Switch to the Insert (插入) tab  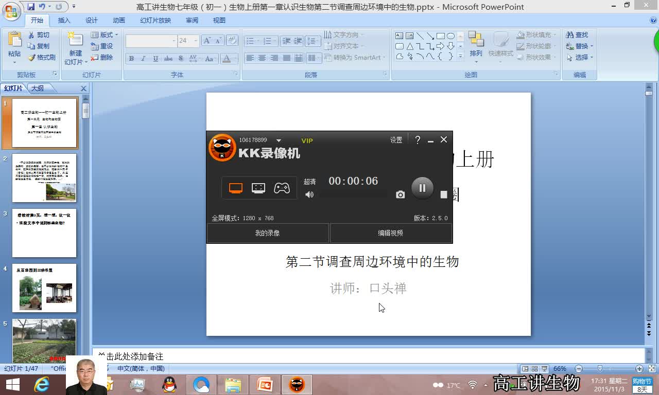pos(64,21)
